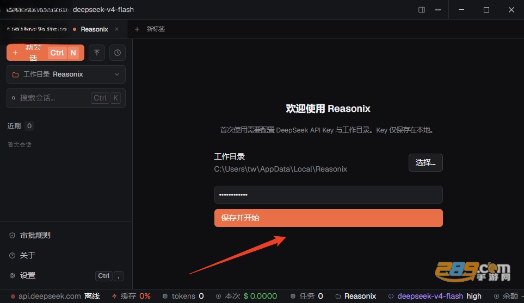The image size is (524, 303).
Task: Click the folder icon in 工作目录 dropdown
Action: [15, 75]
